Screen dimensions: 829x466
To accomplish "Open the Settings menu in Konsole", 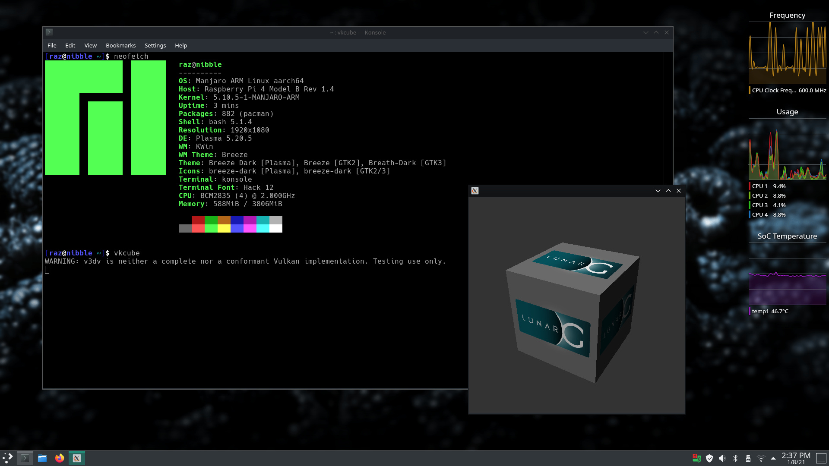I will (155, 45).
